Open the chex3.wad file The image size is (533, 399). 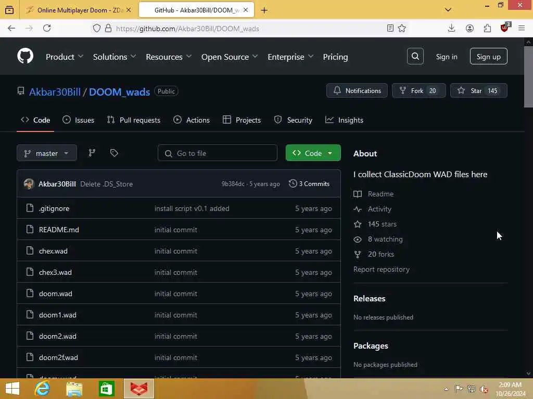point(55,272)
